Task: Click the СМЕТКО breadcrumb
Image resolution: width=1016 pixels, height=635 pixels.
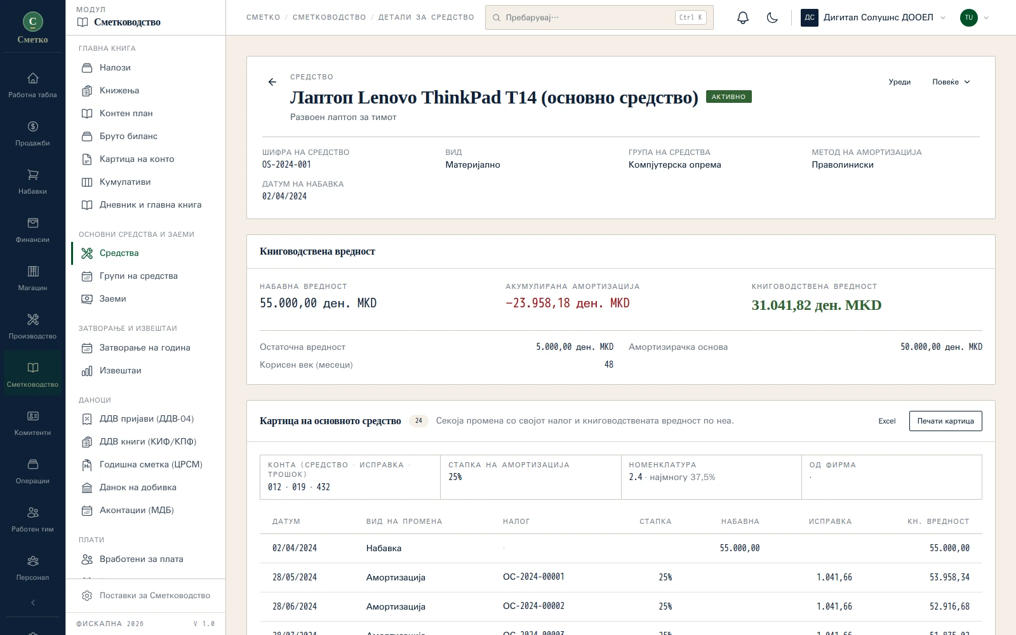Action: pyautogui.click(x=263, y=18)
